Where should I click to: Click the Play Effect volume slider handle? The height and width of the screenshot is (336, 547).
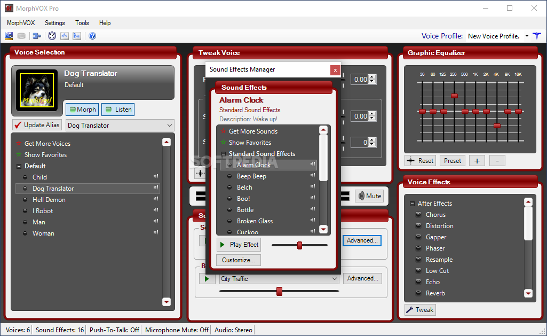click(300, 245)
